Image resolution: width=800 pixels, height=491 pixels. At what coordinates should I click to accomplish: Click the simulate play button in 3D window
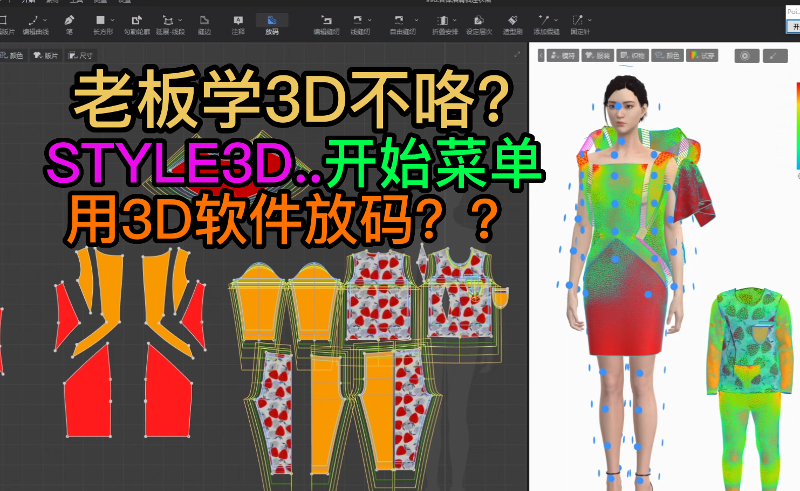pyautogui.click(x=747, y=56)
